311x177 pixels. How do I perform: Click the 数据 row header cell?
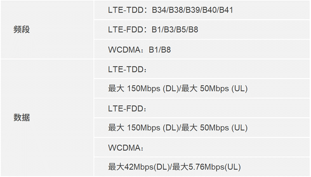click(47, 118)
